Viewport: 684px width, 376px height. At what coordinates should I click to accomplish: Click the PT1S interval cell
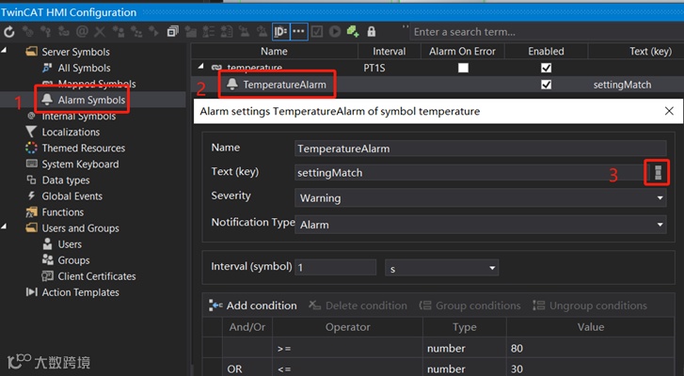(x=374, y=68)
